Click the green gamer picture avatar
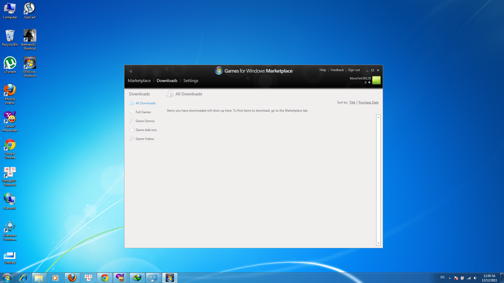Screen dimensions: 504x283 tap(376, 80)
